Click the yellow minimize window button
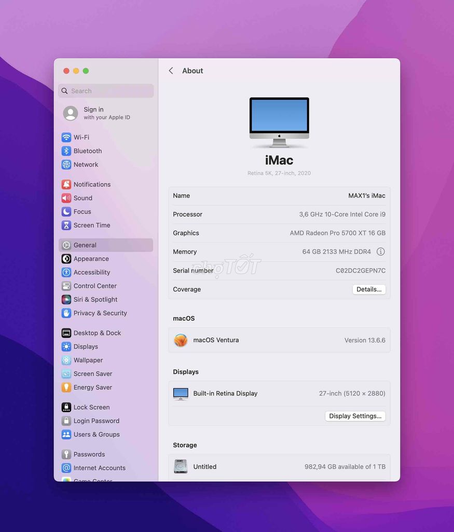This screenshot has height=532, width=454. coord(76,71)
